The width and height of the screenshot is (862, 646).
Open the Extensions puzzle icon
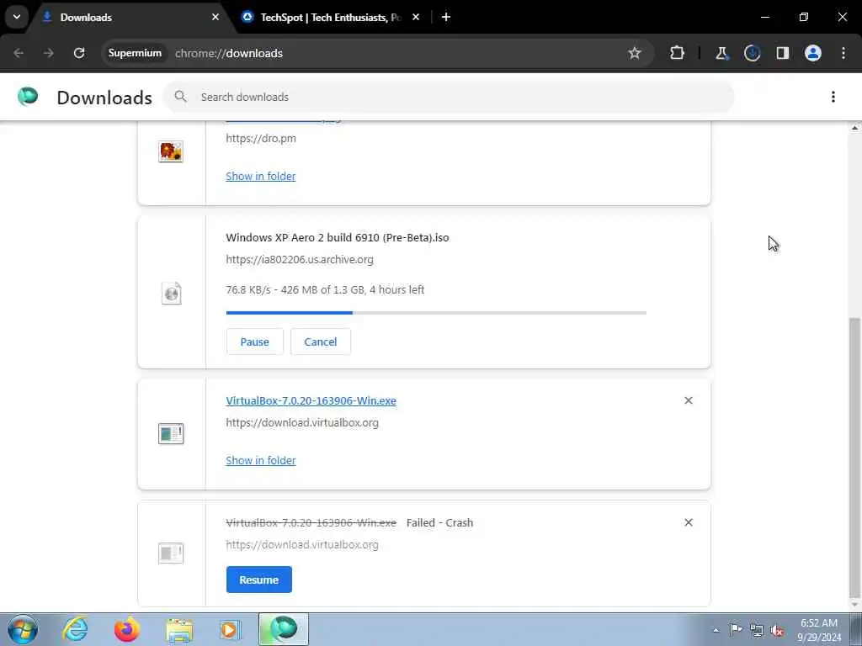(x=678, y=53)
